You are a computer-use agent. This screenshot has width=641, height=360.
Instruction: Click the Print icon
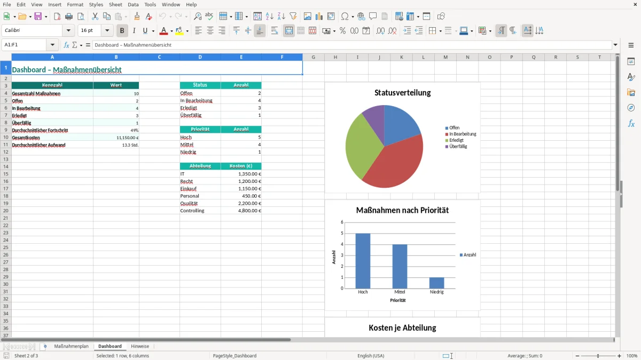coord(69,17)
